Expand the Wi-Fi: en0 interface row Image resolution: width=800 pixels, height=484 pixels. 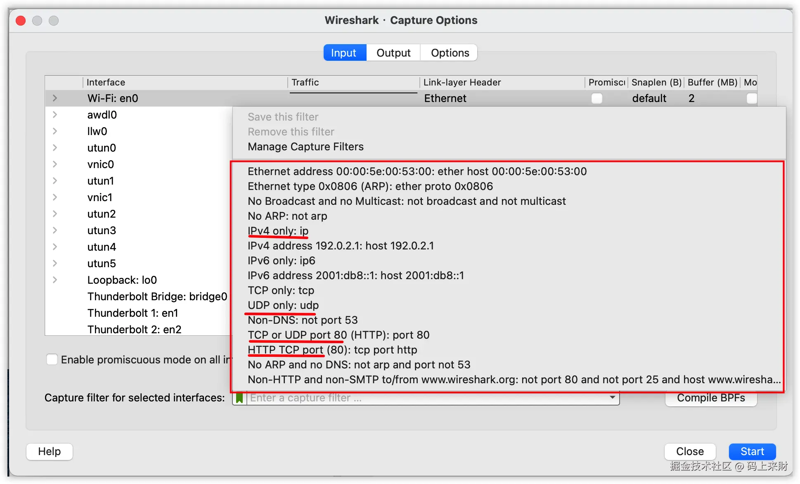coord(55,98)
